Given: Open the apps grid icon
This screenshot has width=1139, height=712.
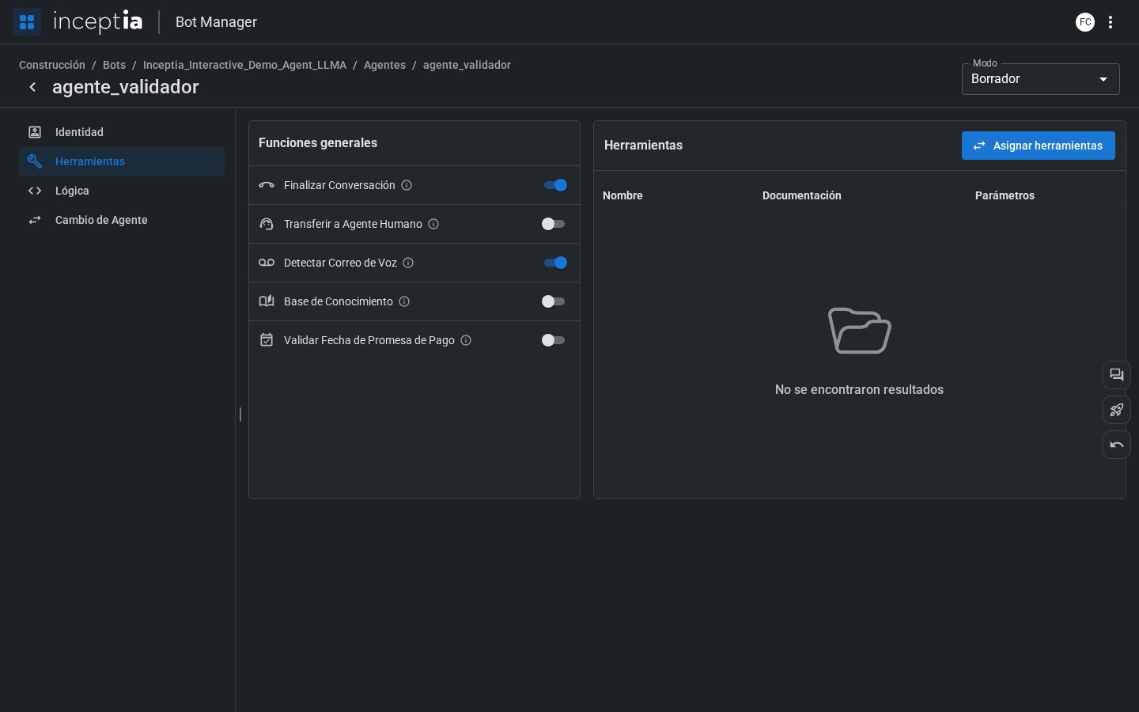Looking at the screenshot, I should pos(27,21).
